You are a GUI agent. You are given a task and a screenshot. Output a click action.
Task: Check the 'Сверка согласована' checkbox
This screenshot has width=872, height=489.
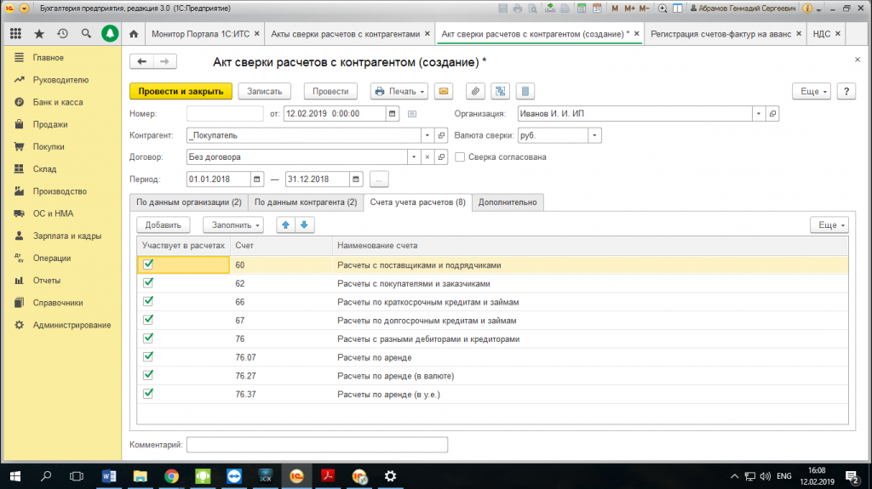pos(461,157)
